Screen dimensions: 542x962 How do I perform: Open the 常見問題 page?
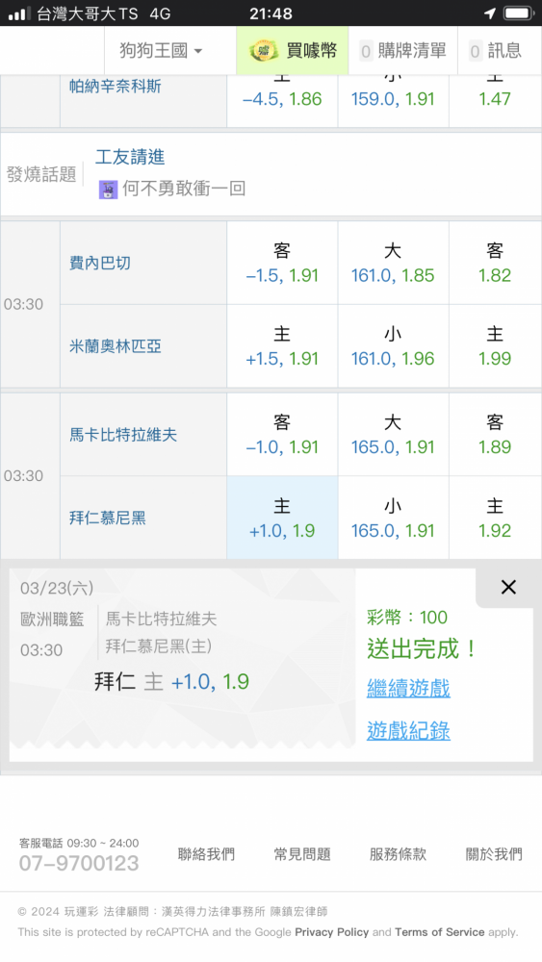pos(302,854)
